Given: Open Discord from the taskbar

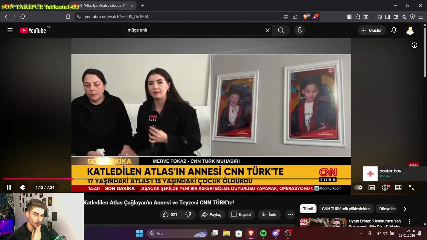Looking at the screenshot, I should point(276,233).
